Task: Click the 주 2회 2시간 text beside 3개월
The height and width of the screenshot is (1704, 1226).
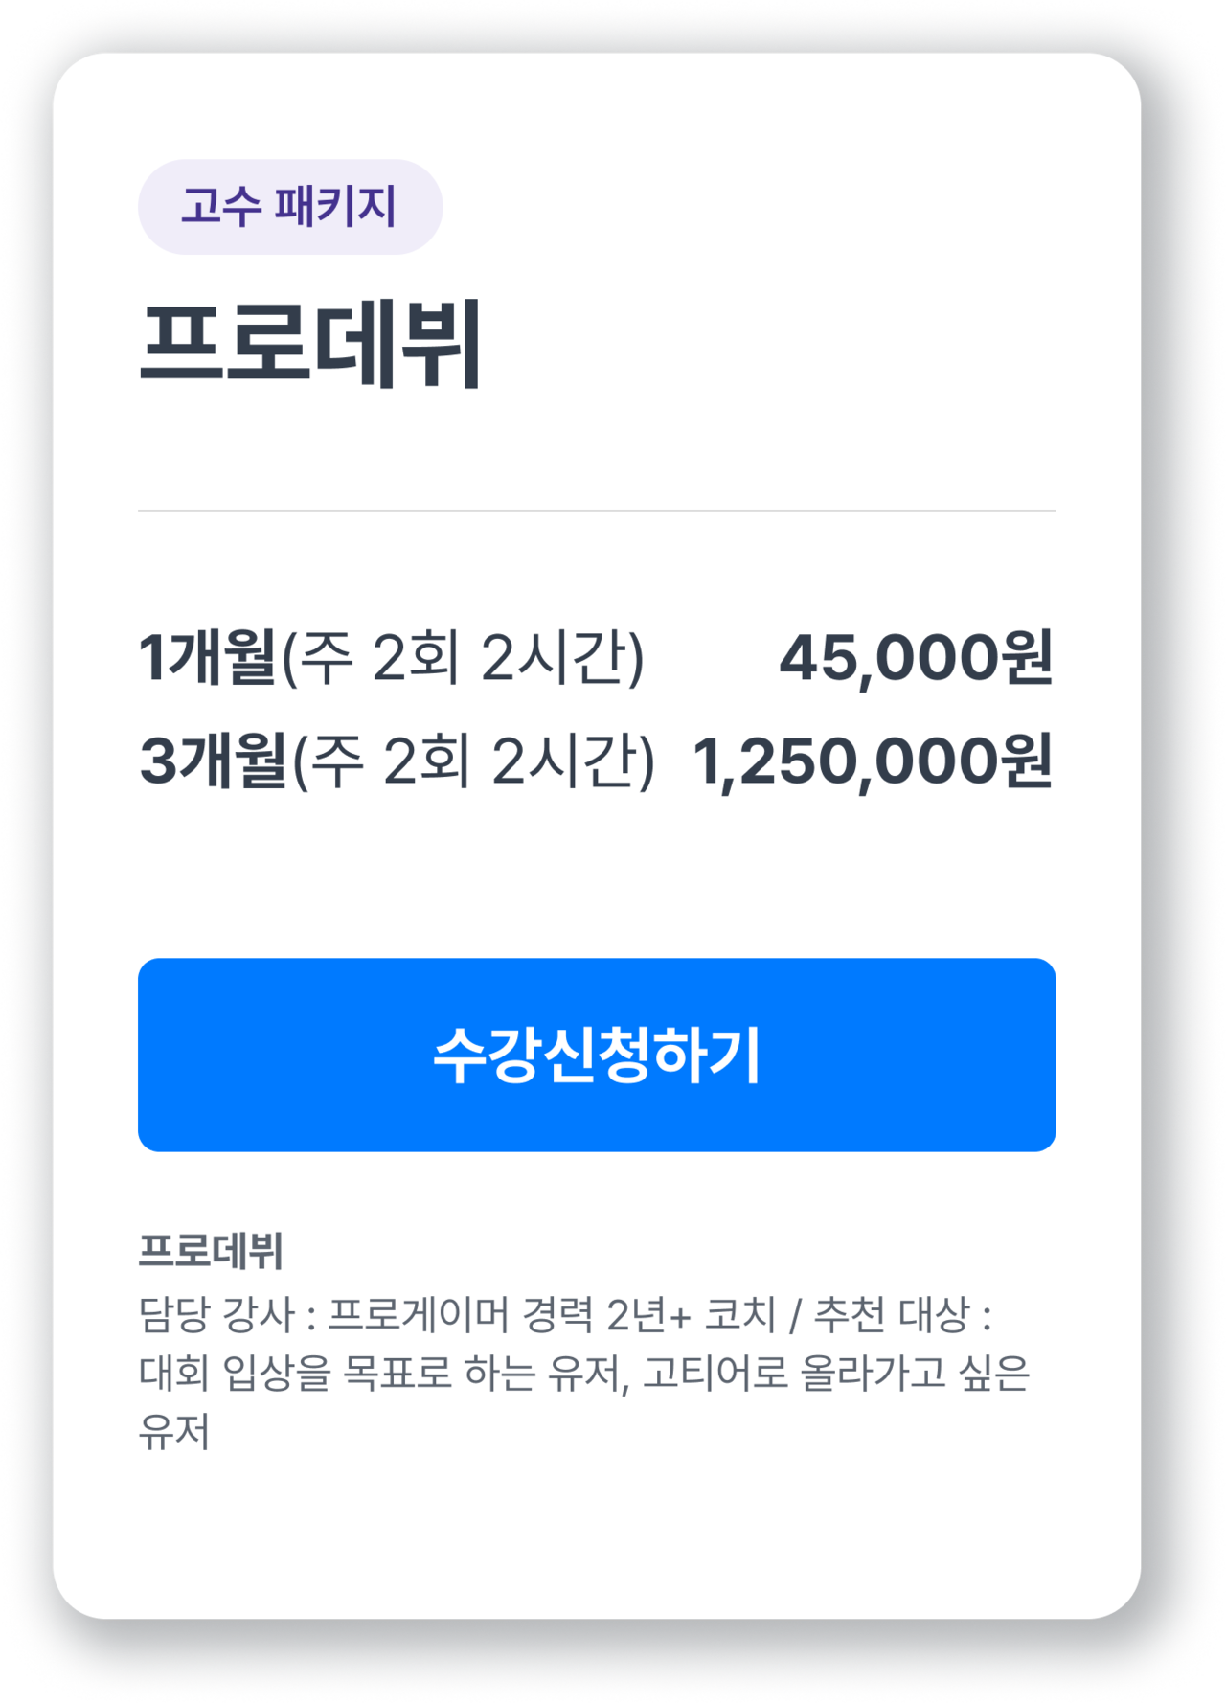Action: point(474,761)
